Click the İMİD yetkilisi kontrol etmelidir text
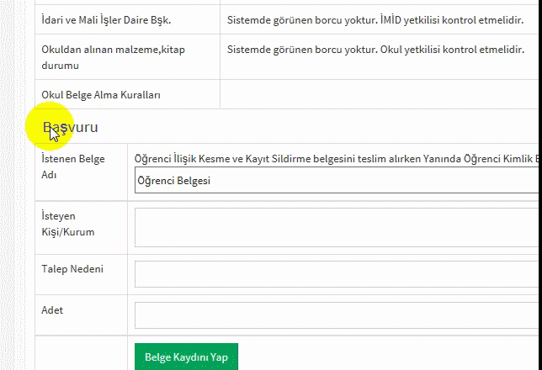 (x=452, y=20)
